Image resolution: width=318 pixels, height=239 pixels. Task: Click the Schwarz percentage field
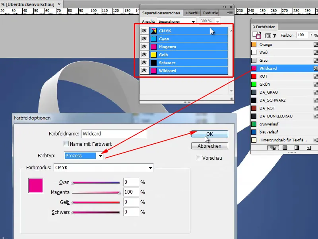131,212
